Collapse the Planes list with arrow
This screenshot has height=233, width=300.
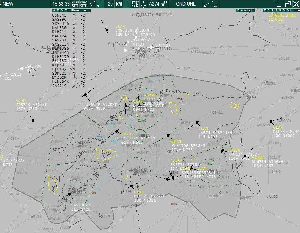[85, 11]
